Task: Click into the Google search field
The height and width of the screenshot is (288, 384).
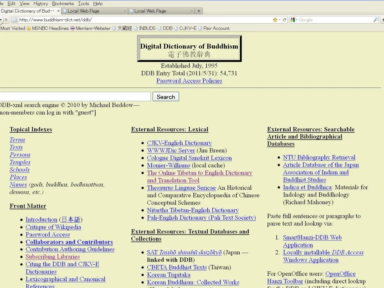Action: point(335,20)
